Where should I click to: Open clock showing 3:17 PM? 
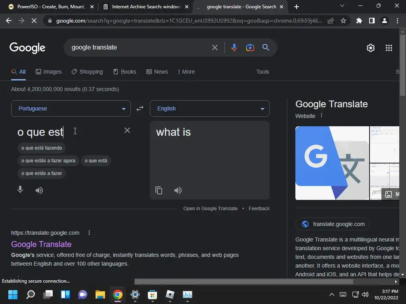386,294
